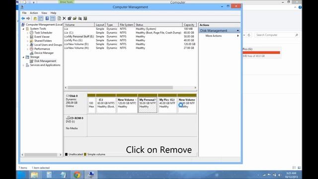Select Disk Management in the tree
The width and height of the screenshot is (318, 179).
click(45, 61)
